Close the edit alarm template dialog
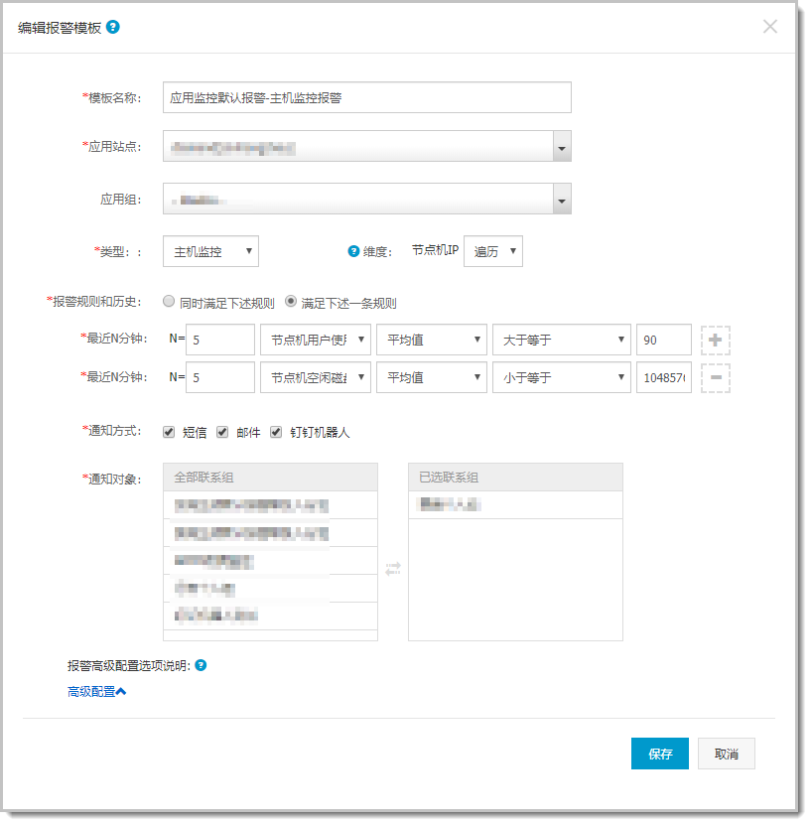This screenshot has width=811, height=825. (770, 26)
